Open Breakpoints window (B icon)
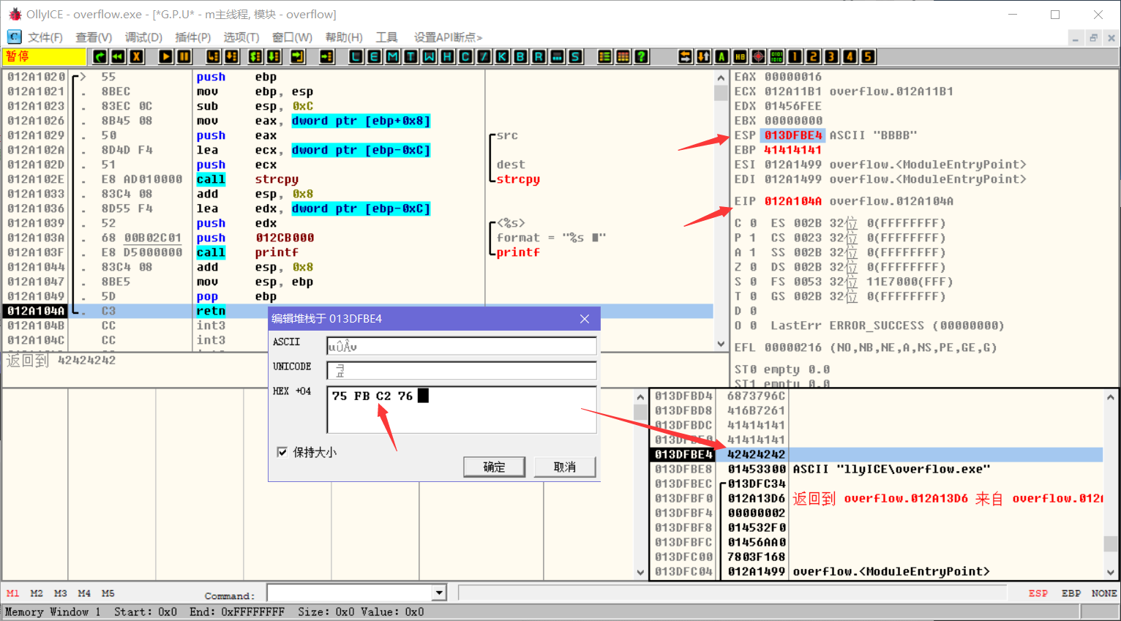1121x621 pixels. click(521, 56)
